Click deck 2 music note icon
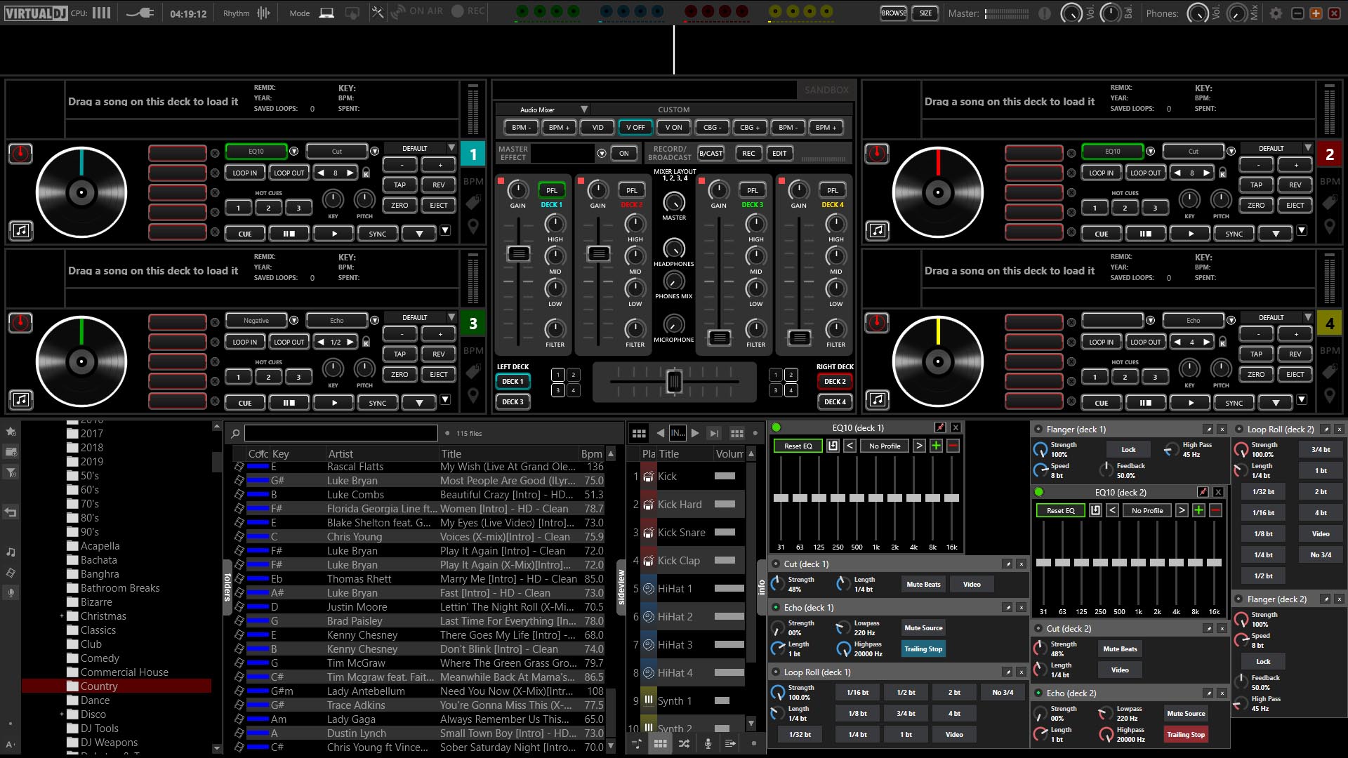The width and height of the screenshot is (1348, 758). [878, 230]
